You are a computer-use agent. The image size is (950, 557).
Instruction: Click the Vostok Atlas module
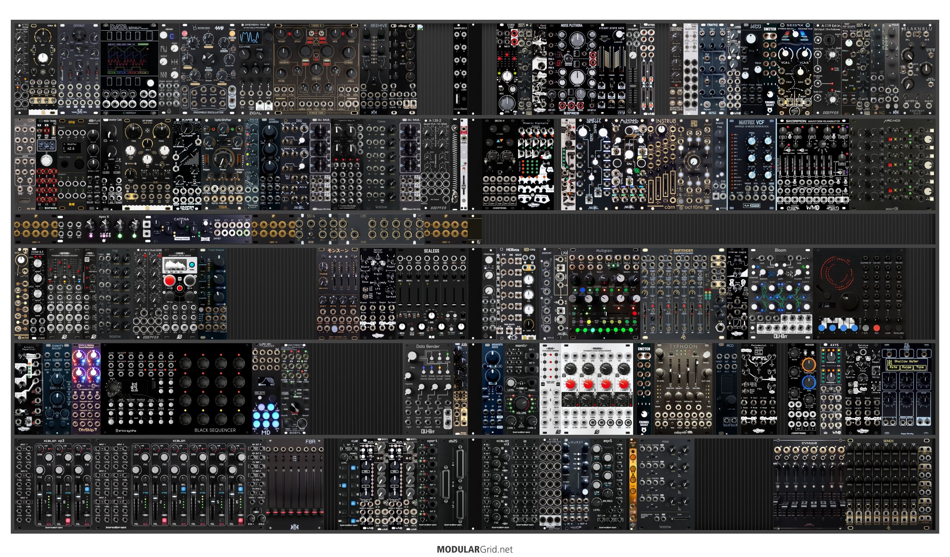(x=665, y=484)
